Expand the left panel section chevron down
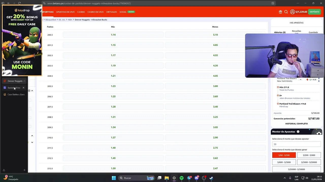 [32, 142]
